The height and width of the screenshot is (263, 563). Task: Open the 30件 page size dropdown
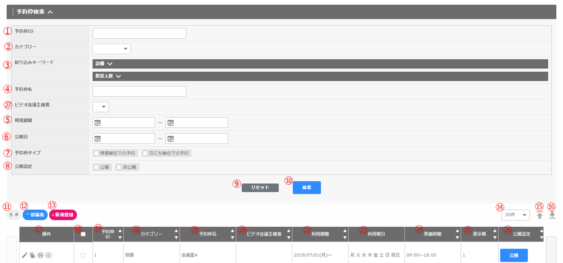pos(515,215)
